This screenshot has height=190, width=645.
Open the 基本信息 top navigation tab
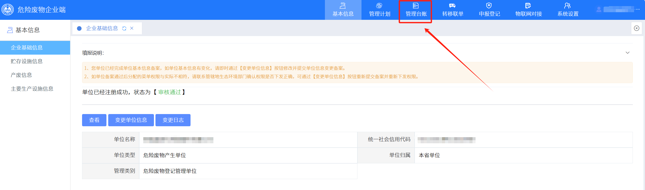(x=343, y=10)
